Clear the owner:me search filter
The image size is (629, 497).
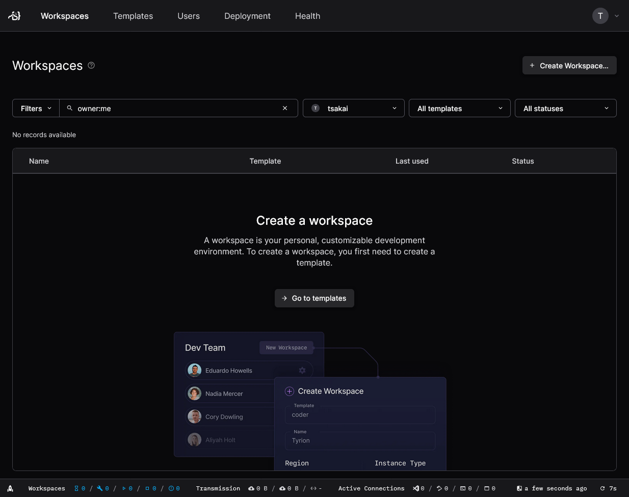tap(285, 108)
